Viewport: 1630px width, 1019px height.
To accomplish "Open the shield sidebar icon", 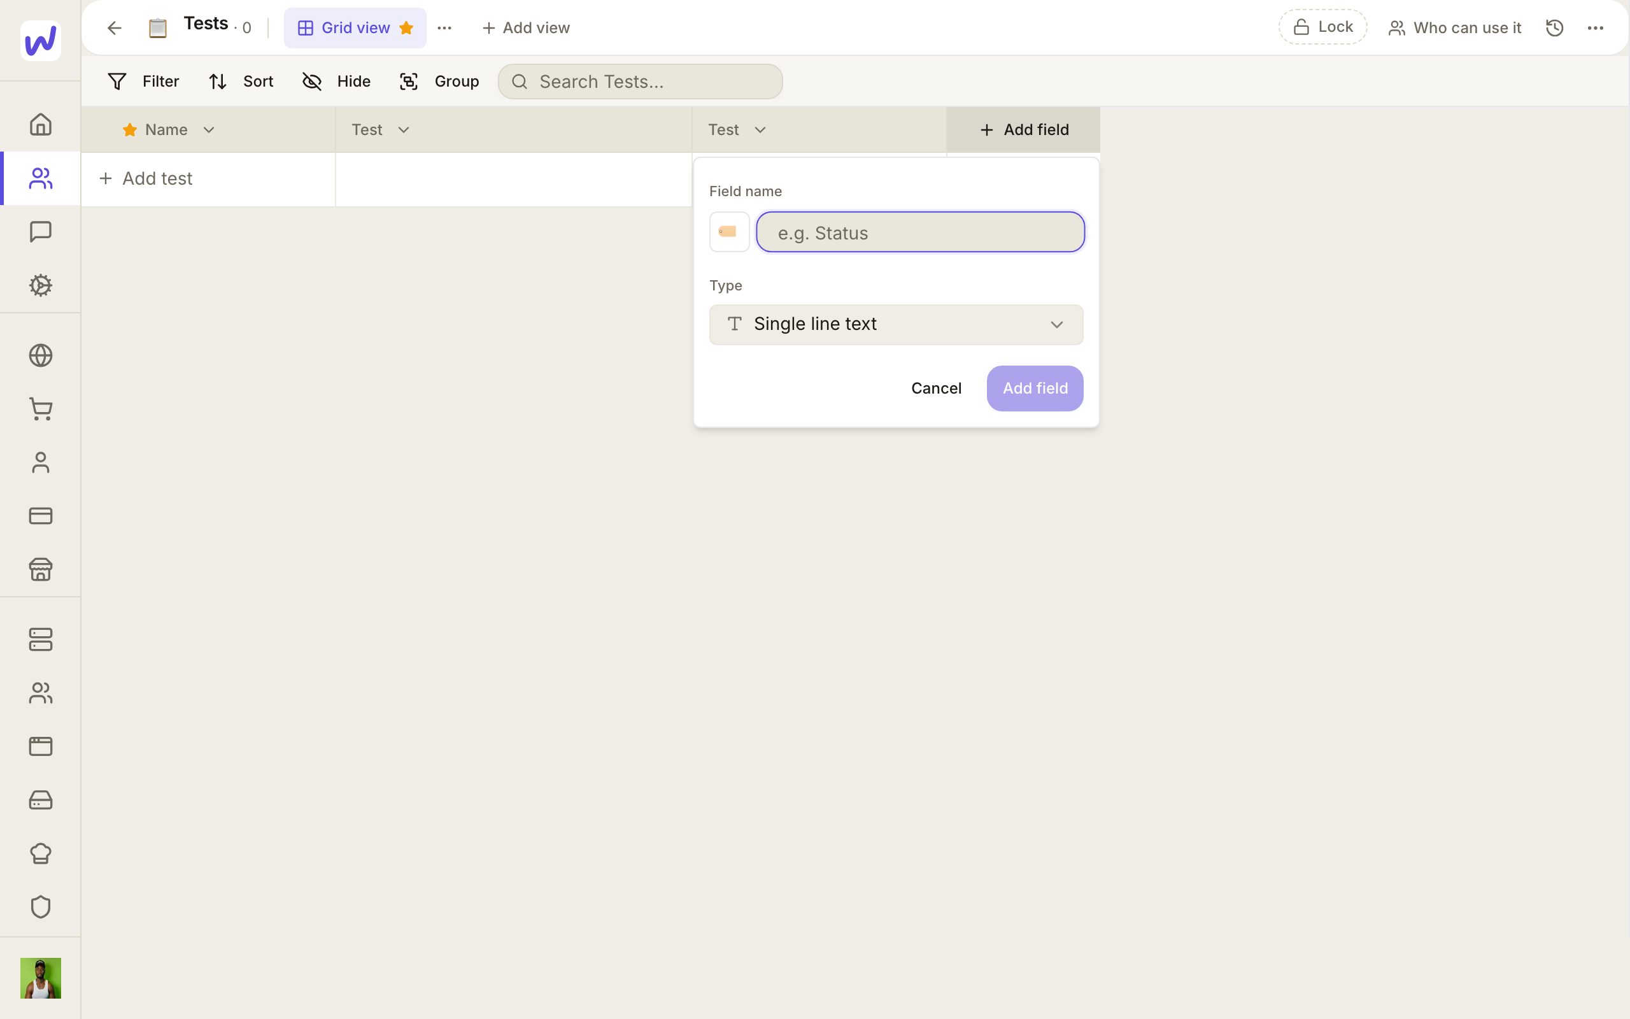I will click(x=40, y=907).
